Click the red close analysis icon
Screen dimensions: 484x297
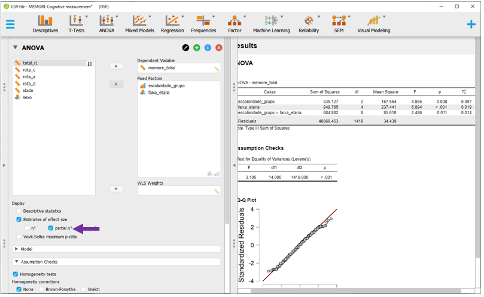point(219,48)
